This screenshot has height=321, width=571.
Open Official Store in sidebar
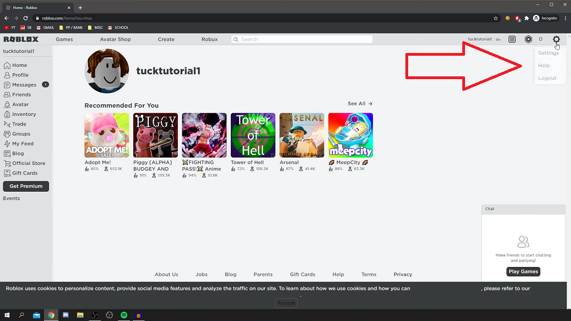(x=26, y=163)
